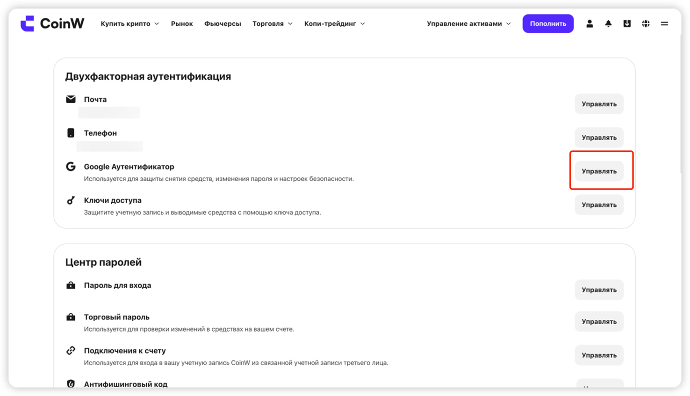Click the download app icon
Image resolution: width=690 pixels, height=396 pixels.
[x=627, y=23]
